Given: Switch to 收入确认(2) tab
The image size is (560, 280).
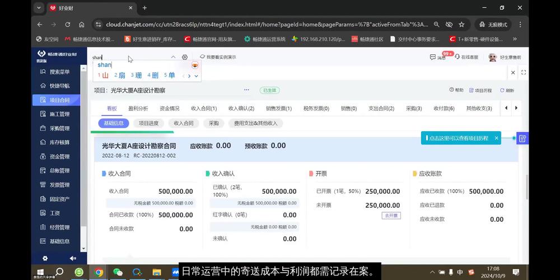Looking at the screenshot, I should coord(241,109).
